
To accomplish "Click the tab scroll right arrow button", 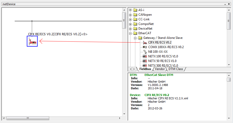I will pos(134,69).
